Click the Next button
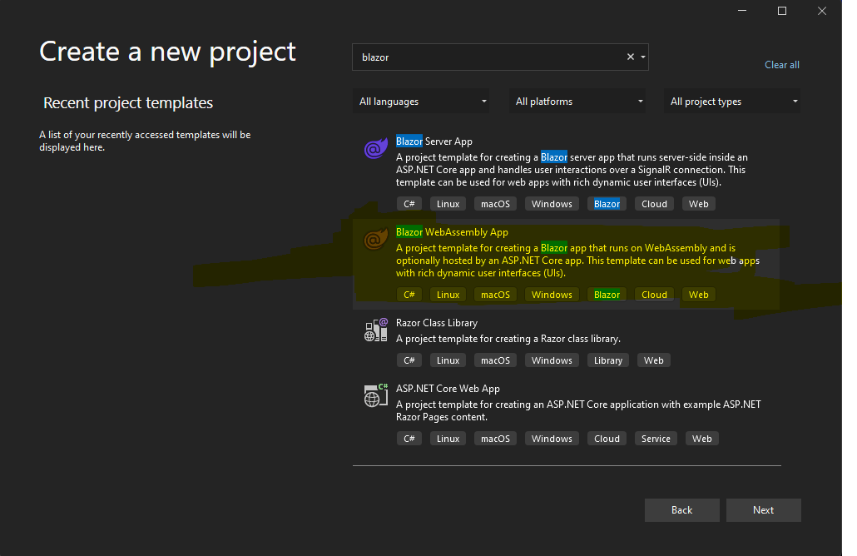Screen dimensions: 857x556 coord(764,510)
